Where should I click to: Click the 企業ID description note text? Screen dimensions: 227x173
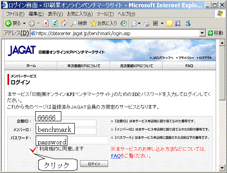tap(153, 121)
